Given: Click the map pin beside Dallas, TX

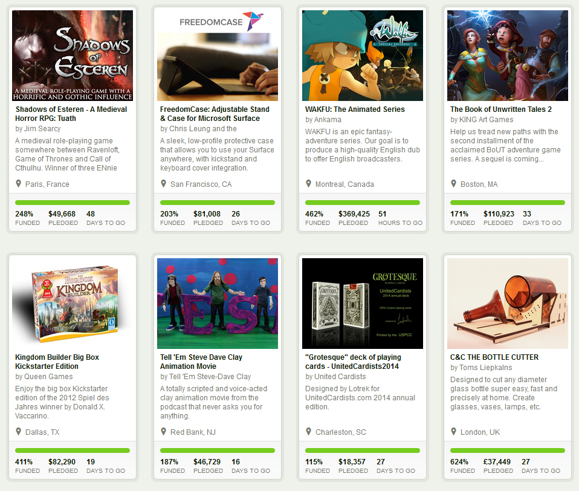Looking at the screenshot, I should (x=19, y=432).
